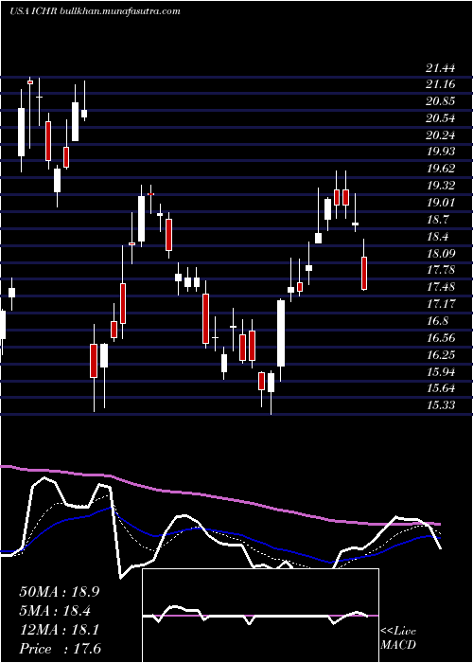Screen dimensions: 473x663
Task: Click the 21.16 price axis label
Action: pos(441,84)
